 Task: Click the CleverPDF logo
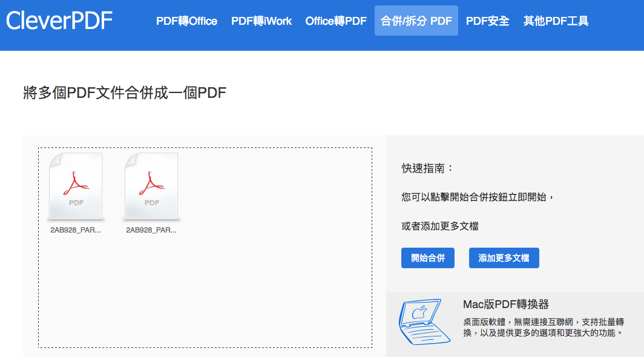[x=59, y=21]
